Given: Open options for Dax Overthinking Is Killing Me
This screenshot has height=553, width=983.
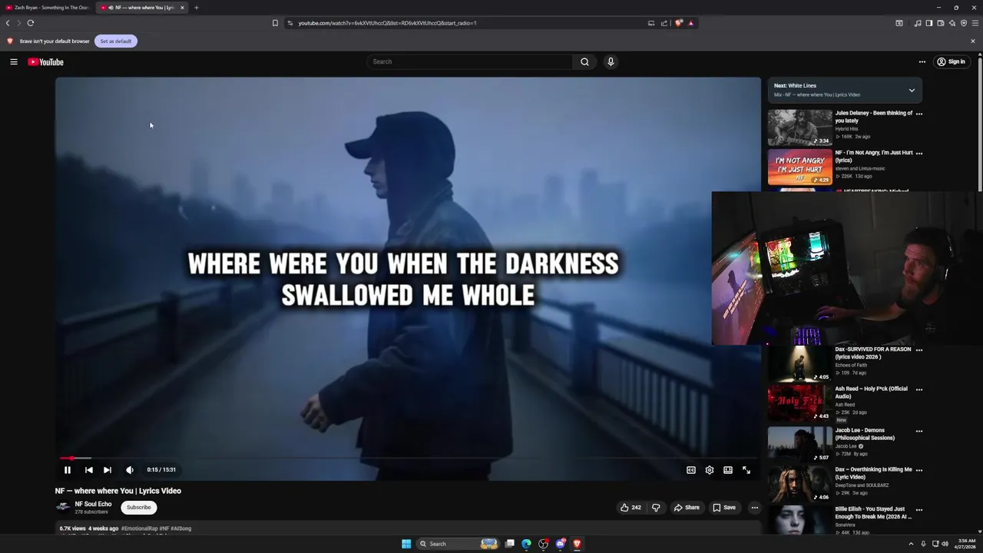Looking at the screenshot, I should click(919, 470).
